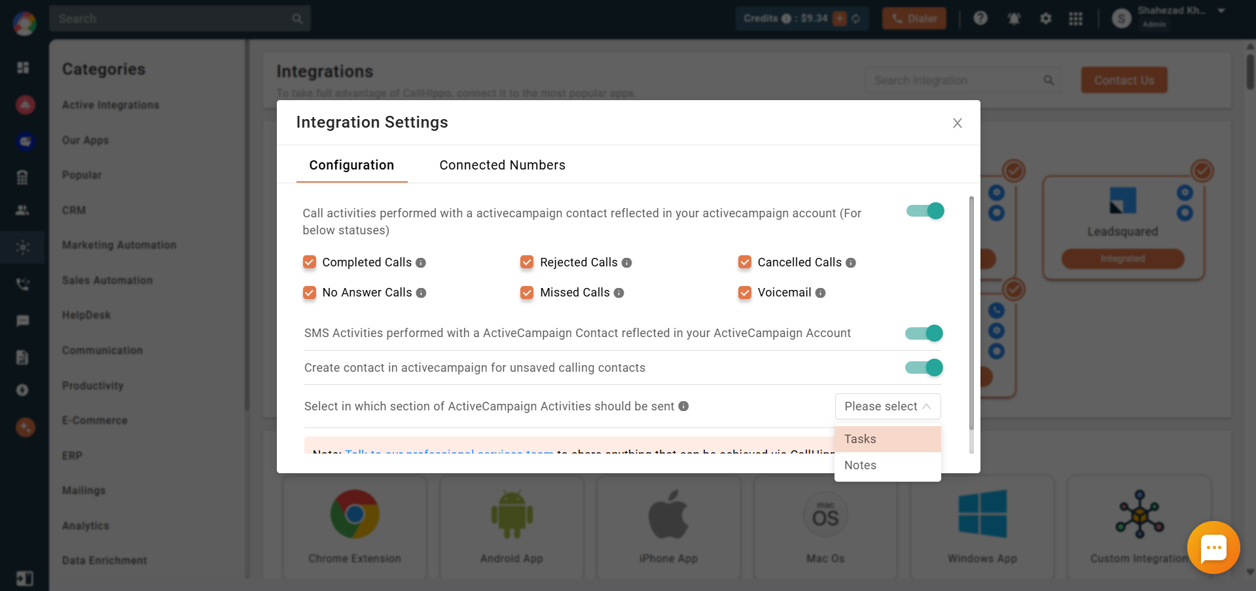Click the CallHippo logo
This screenshot has height=591, width=1256.
24,24
